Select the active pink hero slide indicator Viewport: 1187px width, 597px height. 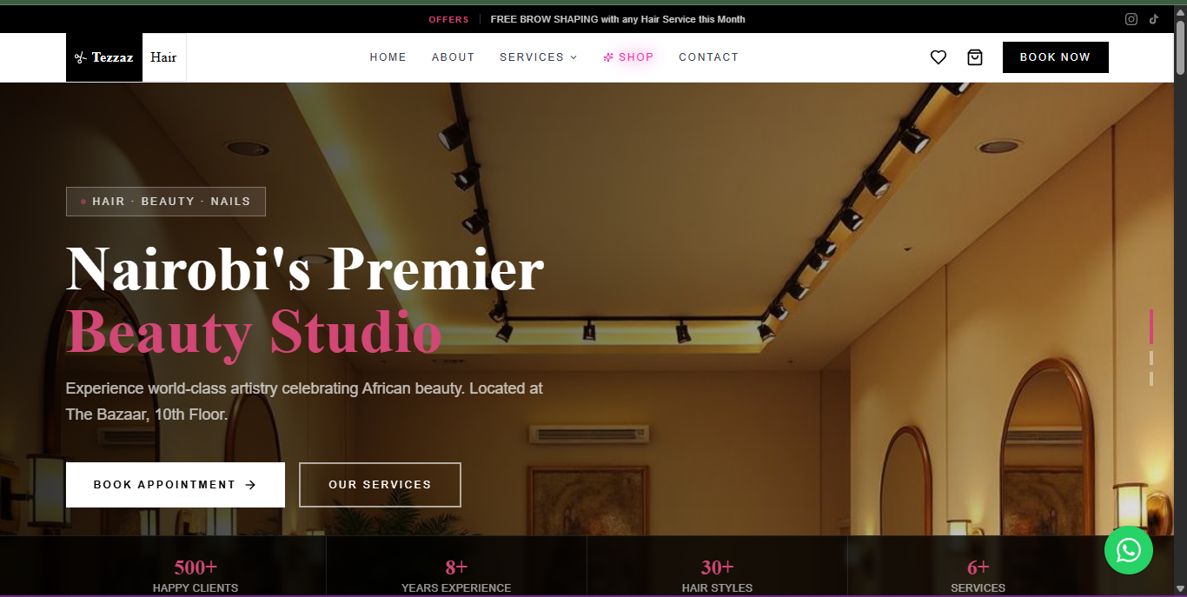(1151, 326)
